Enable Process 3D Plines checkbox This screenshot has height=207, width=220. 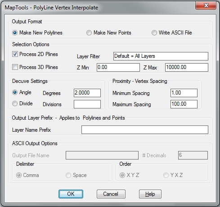[x=15, y=67]
